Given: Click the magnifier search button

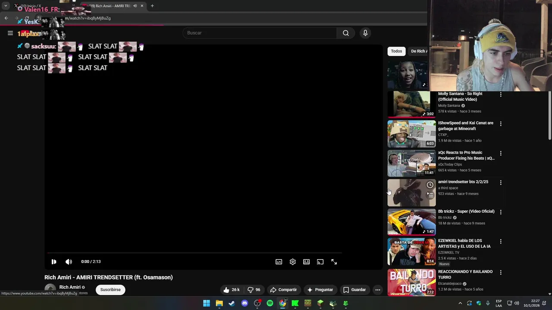Looking at the screenshot, I should point(346,33).
